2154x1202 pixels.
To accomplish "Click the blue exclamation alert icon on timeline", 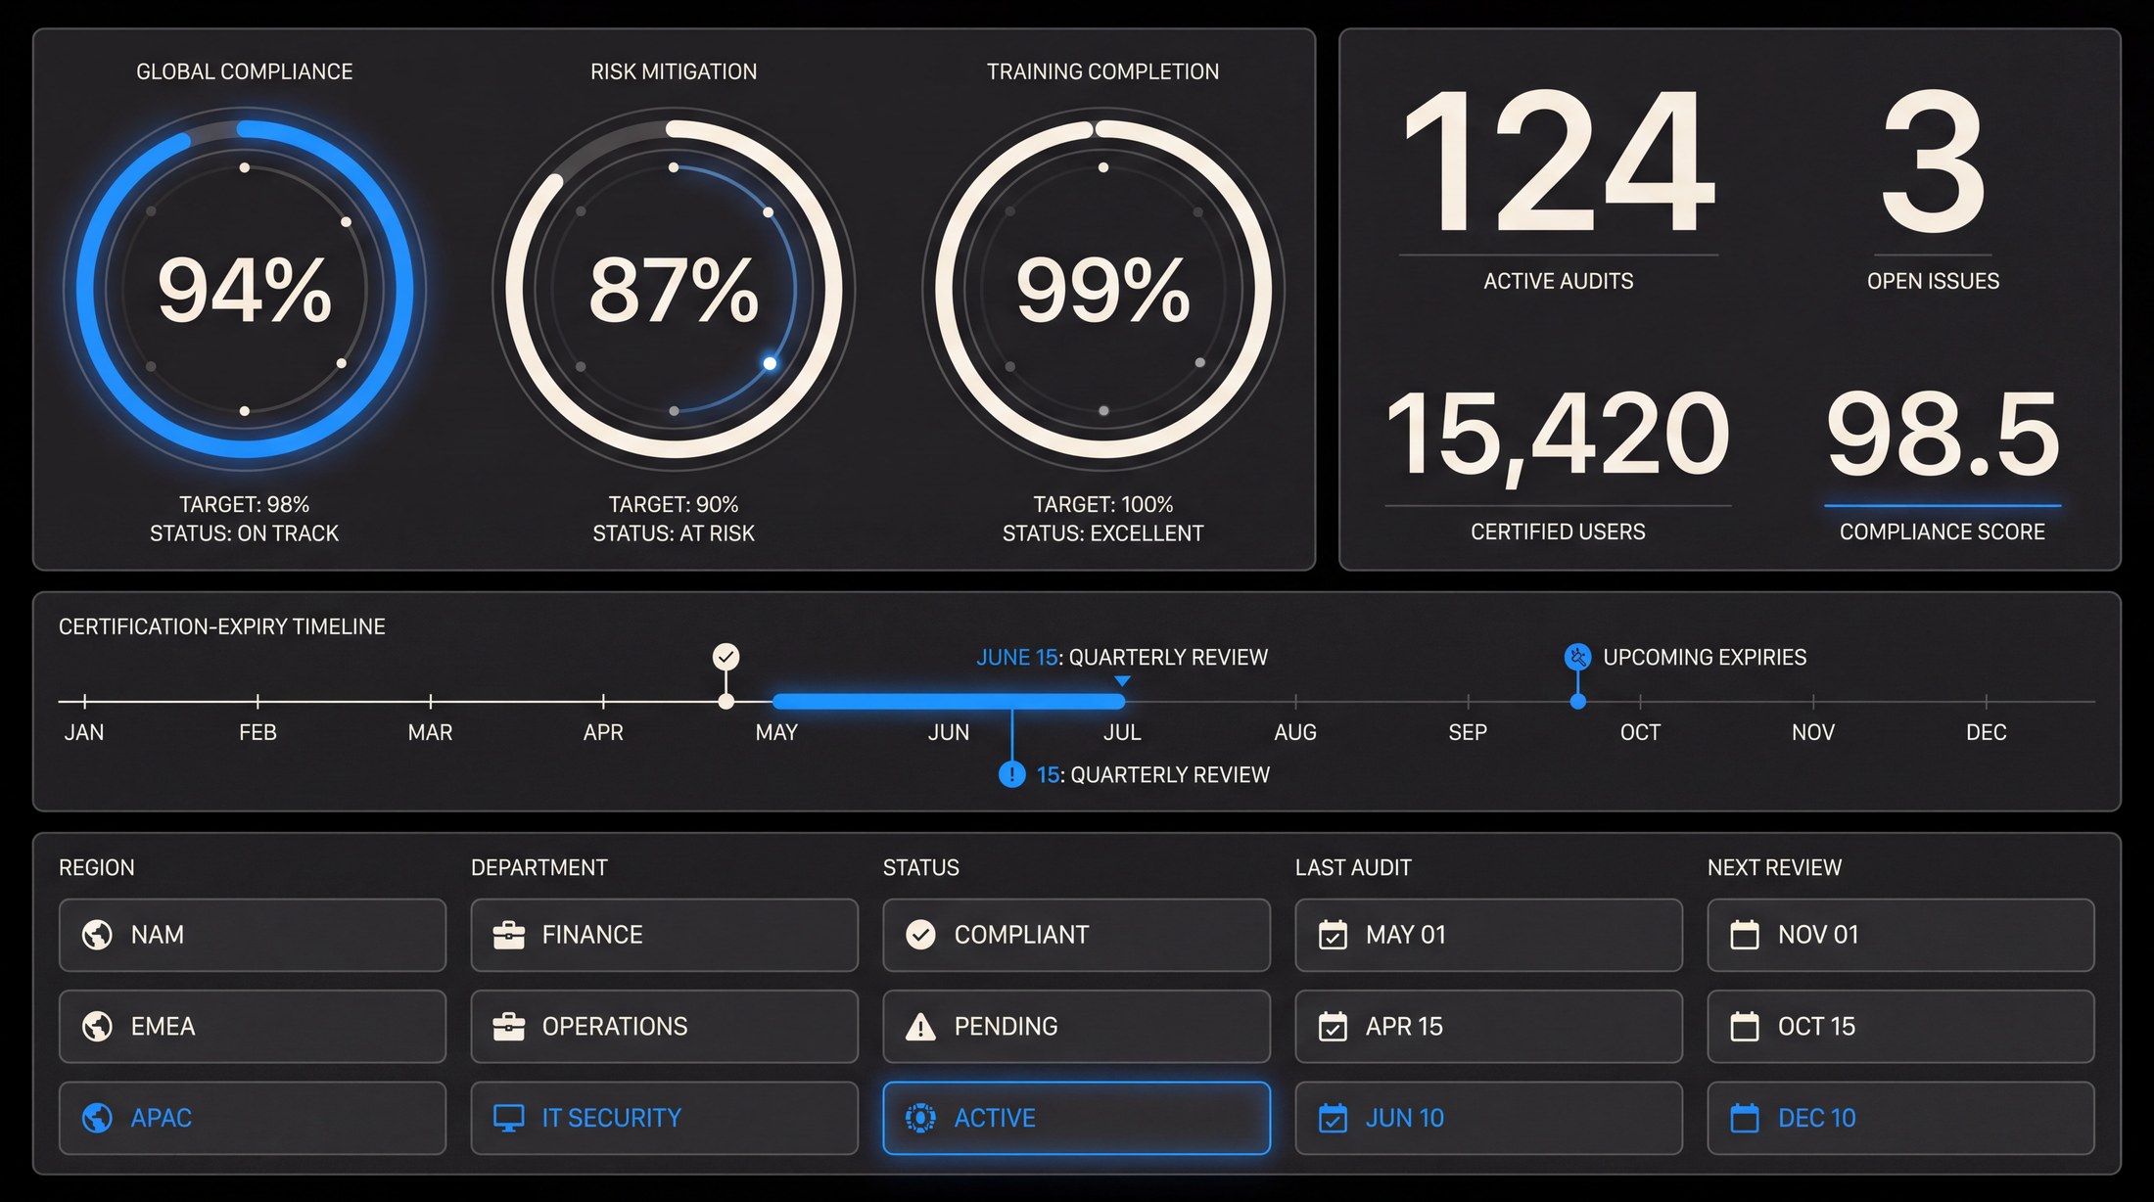I will click(1011, 774).
